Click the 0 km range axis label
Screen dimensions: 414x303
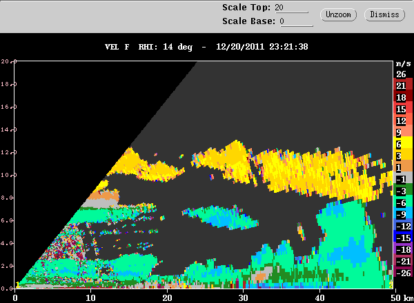pyautogui.click(x=15, y=298)
